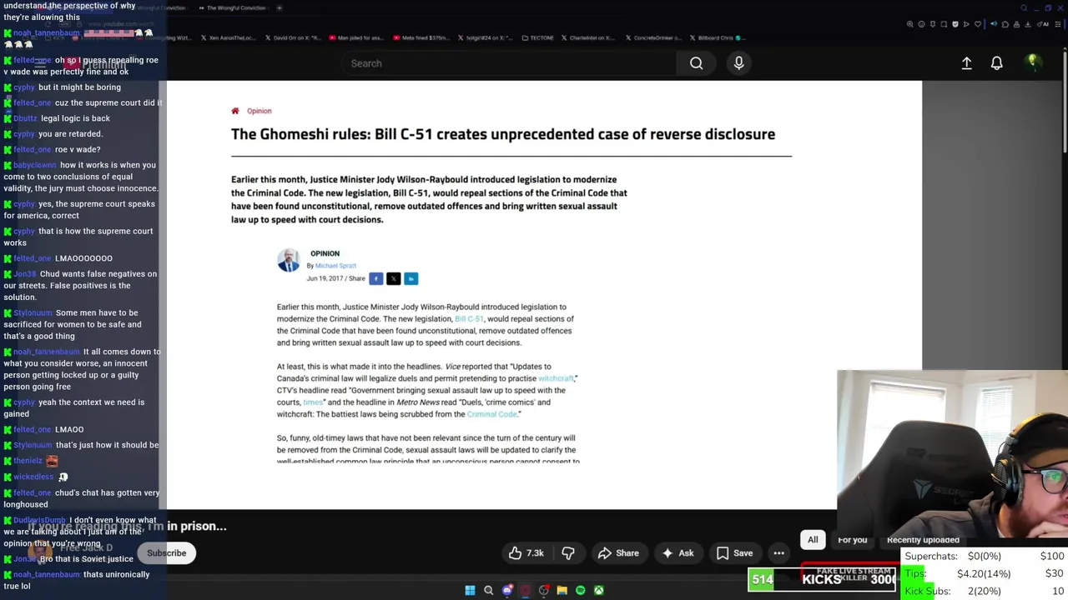Share article on Facebook icon
The height and width of the screenshot is (600, 1068).
tap(375, 278)
